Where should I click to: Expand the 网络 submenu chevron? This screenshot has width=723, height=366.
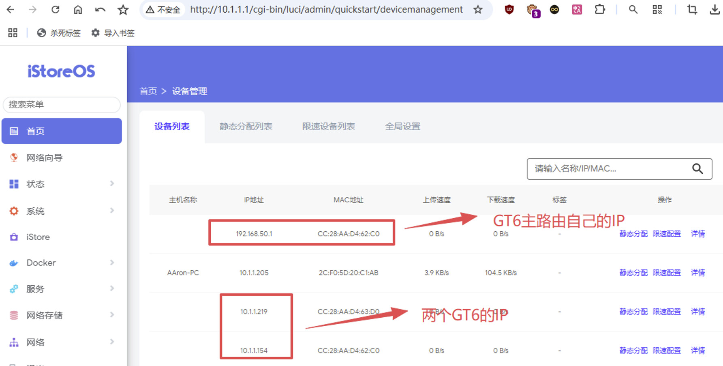[x=112, y=342]
